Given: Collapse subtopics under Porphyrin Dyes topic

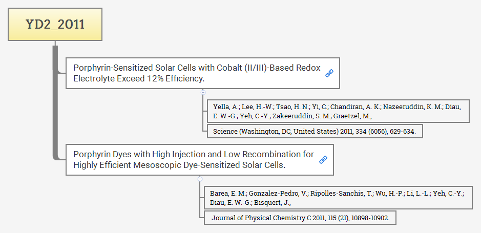Looking at the screenshot, I should 200,179.
